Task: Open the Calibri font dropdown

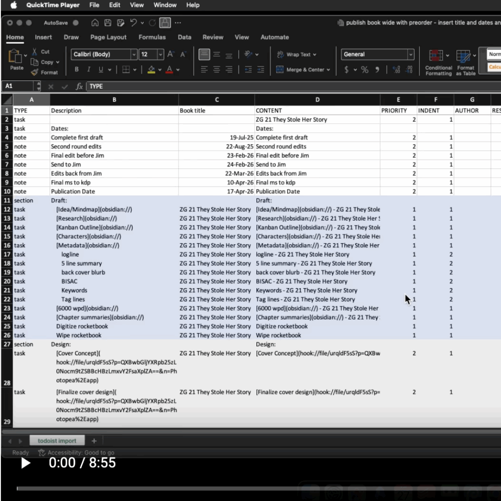Action: [x=135, y=54]
